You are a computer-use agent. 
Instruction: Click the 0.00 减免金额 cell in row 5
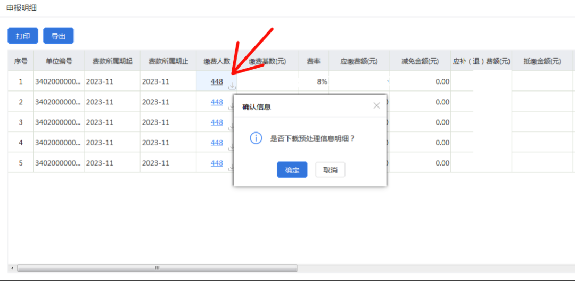(x=420, y=163)
